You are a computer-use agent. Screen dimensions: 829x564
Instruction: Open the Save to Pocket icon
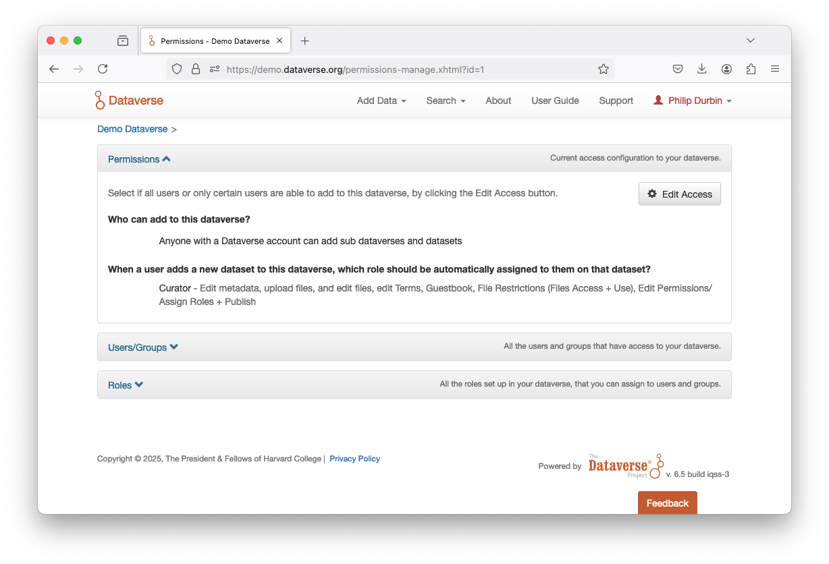678,69
